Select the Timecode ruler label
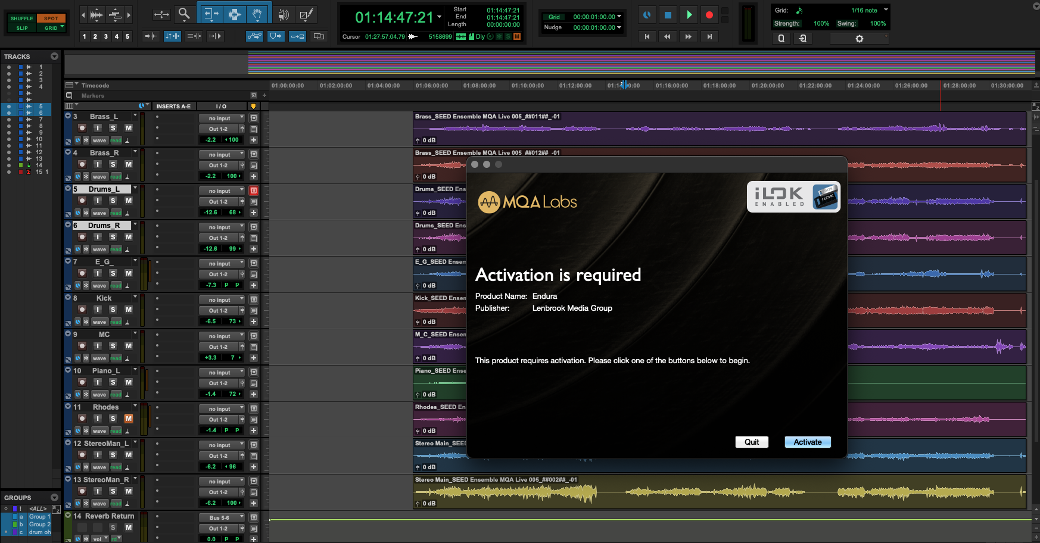This screenshot has width=1040, height=543. (x=95, y=86)
